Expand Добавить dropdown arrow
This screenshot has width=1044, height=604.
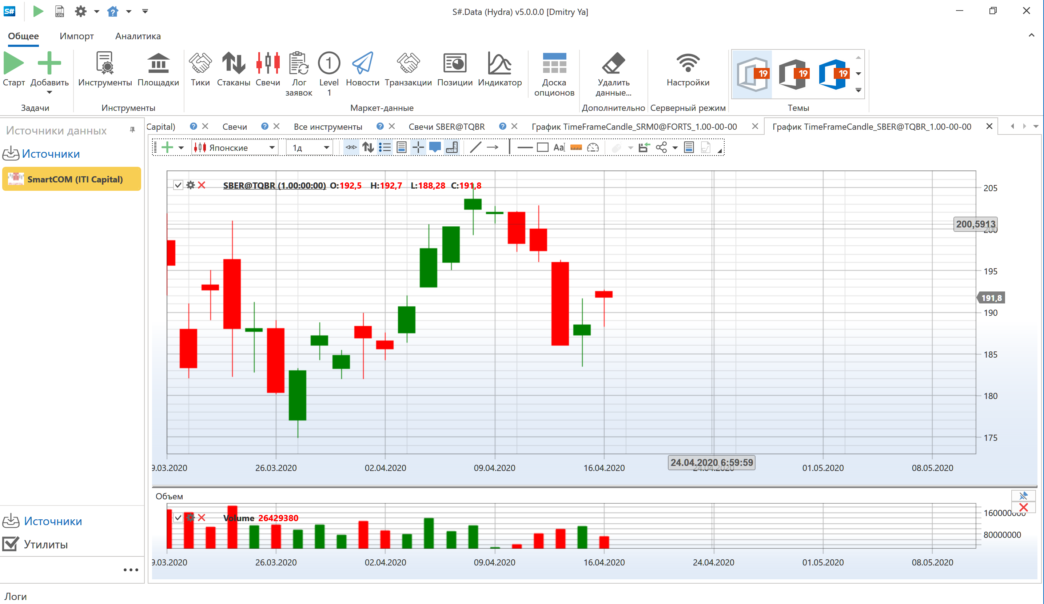click(49, 93)
